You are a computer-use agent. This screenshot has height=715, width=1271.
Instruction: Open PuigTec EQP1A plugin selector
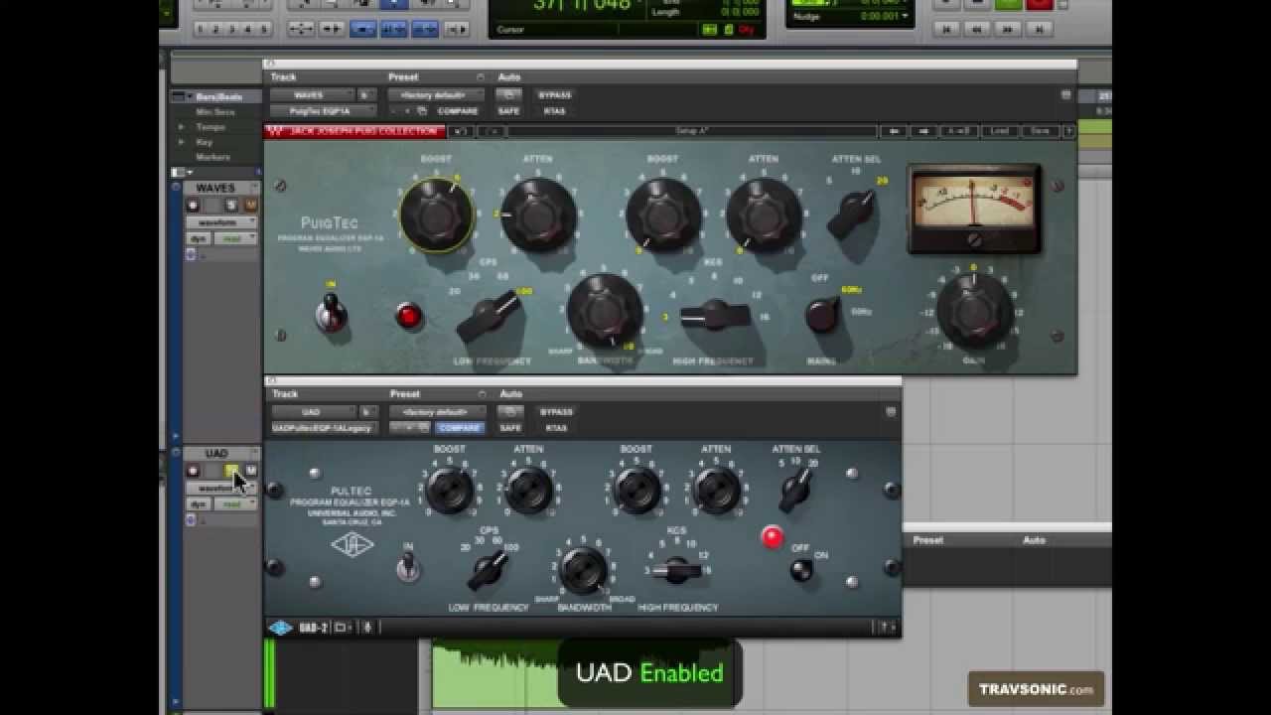324,111
